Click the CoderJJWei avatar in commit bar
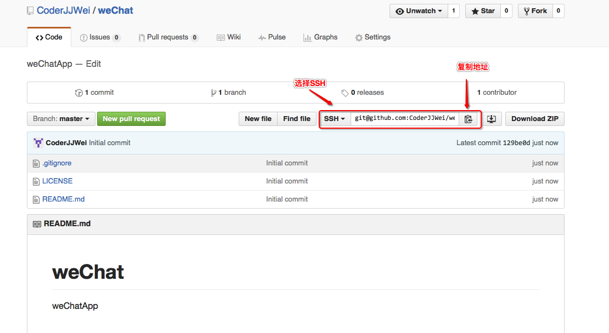 point(38,142)
